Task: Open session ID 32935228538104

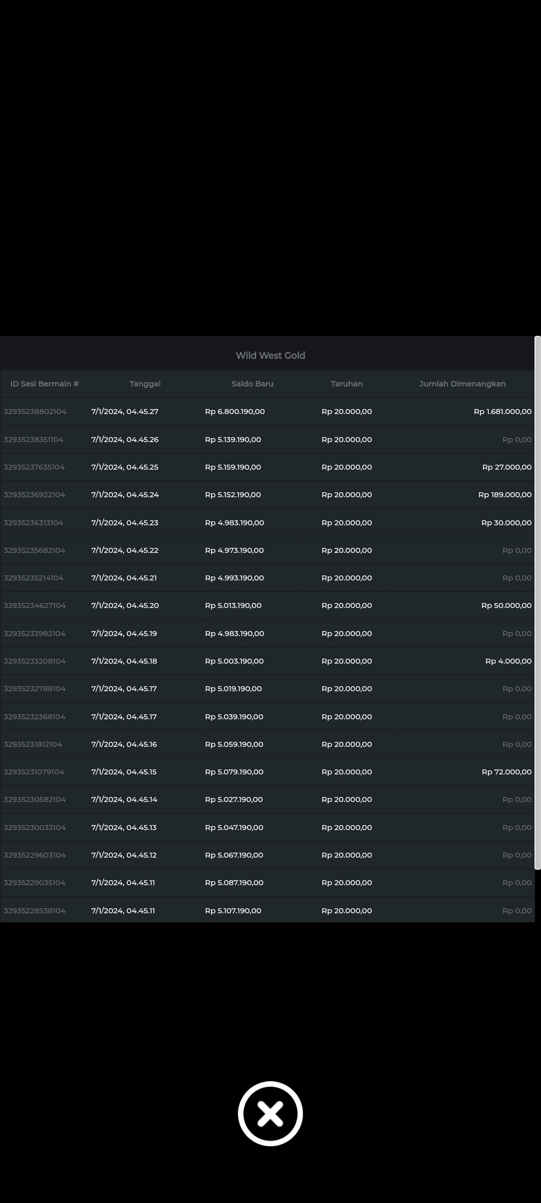Action: pyautogui.click(x=35, y=911)
